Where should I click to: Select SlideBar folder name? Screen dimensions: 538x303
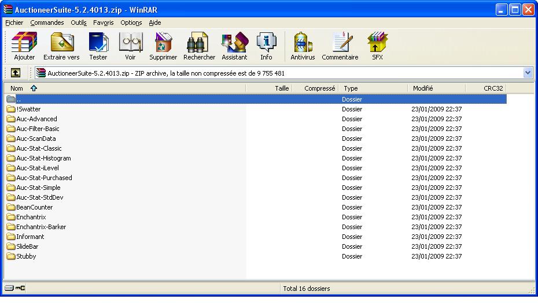27,246
